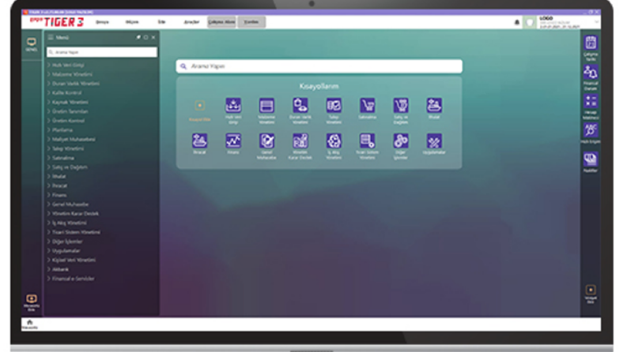The image size is (627, 352).
Task: Open the Kısayol Ekle shortcut tile in Kısayollarım
Action: point(199,106)
